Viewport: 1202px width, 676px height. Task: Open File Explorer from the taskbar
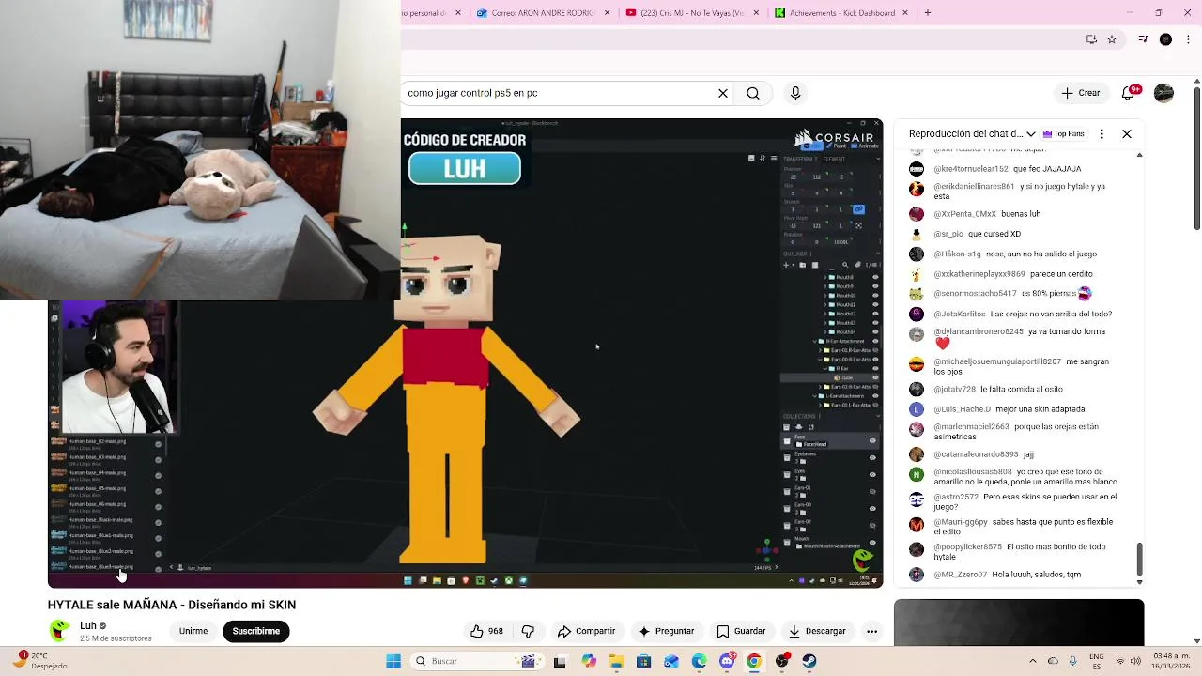[x=616, y=661]
